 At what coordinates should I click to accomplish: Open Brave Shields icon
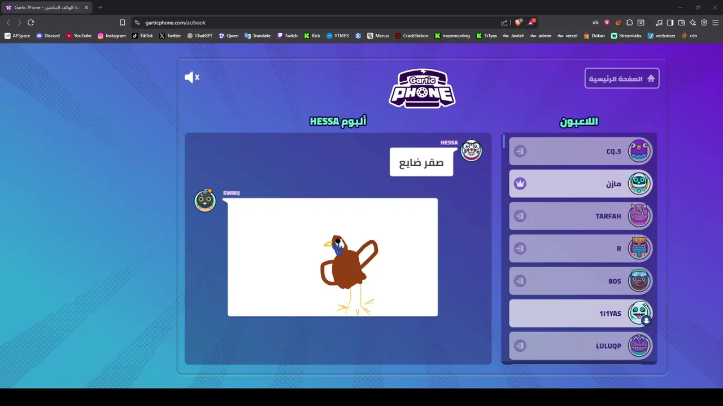[518, 23]
